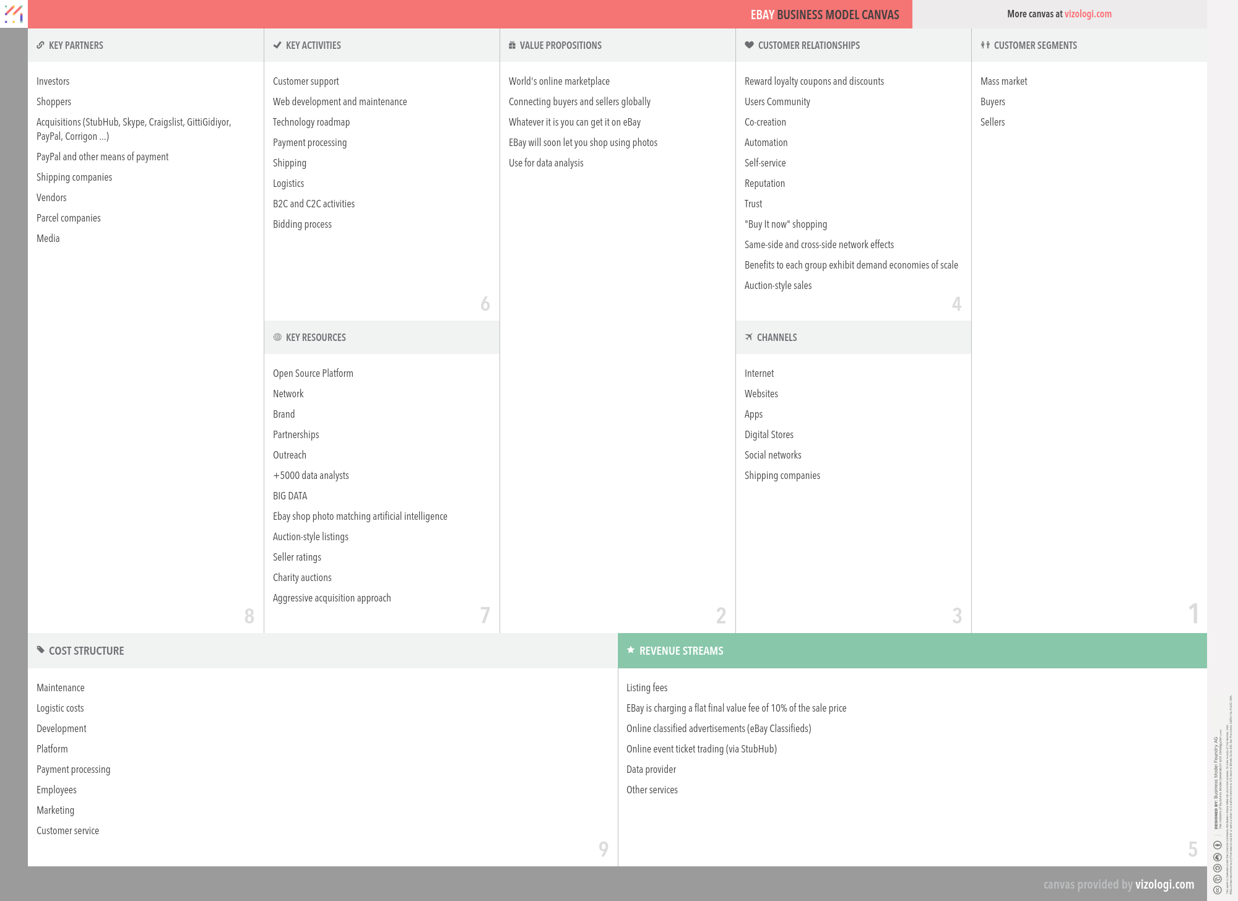Screen dimensions: 1238x901
Task: Click the CUSTOMER RELATIONSHIPS heart icon
Action: click(750, 45)
